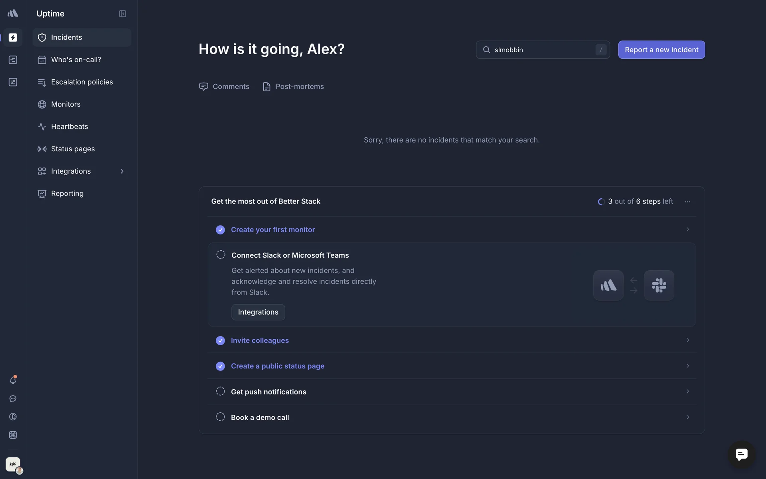Image resolution: width=766 pixels, height=479 pixels.
Task: Open the user avatar menu at the bottom
Action: click(x=13, y=464)
